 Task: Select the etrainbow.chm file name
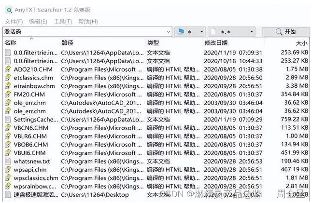(x=34, y=86)
